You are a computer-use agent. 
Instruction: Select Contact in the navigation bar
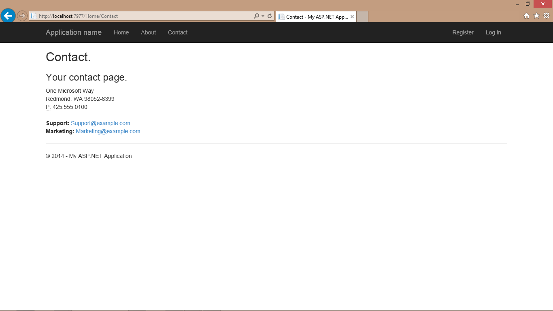(x=178, y=32)
